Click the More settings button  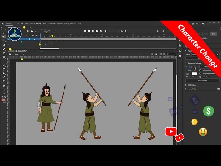[202, 80]
